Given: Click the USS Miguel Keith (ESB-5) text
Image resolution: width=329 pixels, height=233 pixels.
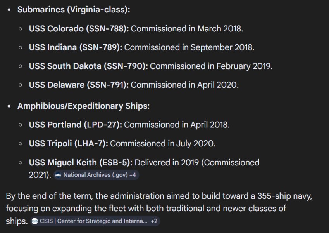Looking at the screenshot, I should (x=81, y=163).
